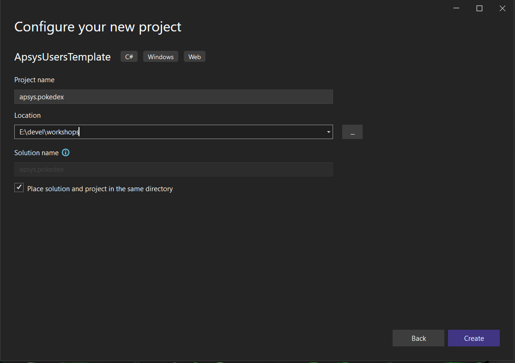Image resolution: width=515 pixels, height=363 pixels.
Task: Click the Solution name info icon
Action: (66, 152)
